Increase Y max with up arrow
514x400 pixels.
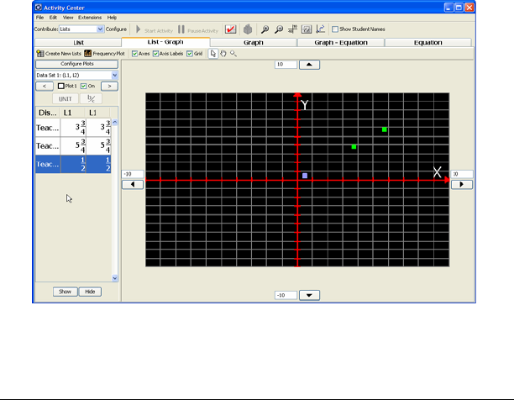(x=308, y=64)
